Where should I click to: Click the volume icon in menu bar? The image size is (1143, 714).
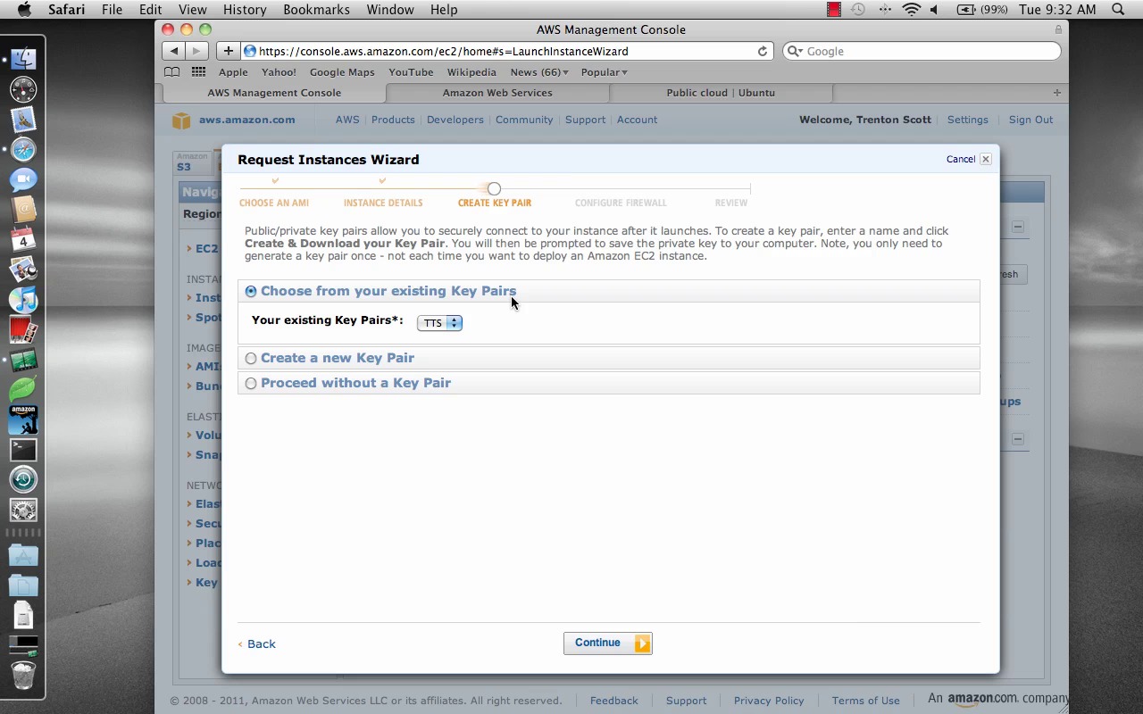pos(934,10)
